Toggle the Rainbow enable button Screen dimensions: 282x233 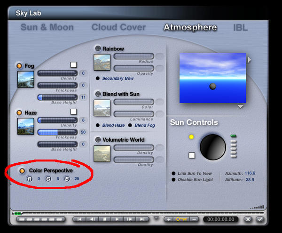click(x=98, y=48)
